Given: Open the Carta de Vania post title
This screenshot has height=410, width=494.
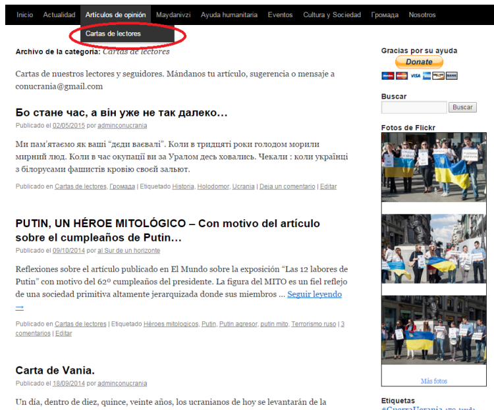Looking at the screenshot, I should pyautogui.click(x=55, y=370).
